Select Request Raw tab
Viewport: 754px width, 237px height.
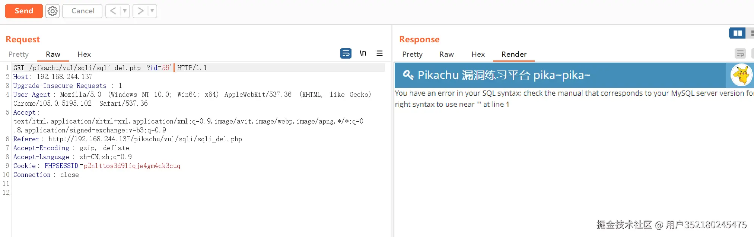coord(53,54)
